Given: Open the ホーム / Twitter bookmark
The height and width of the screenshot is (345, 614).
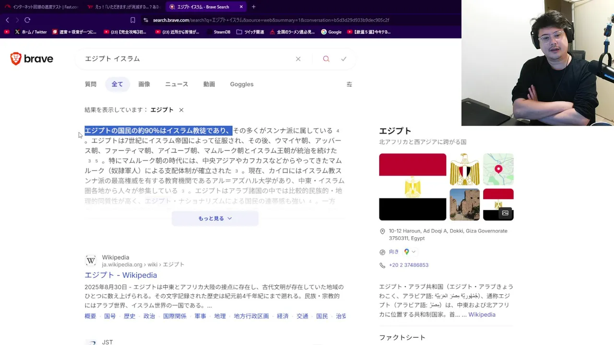Looking at the screenshot, I should pos(31,32).
